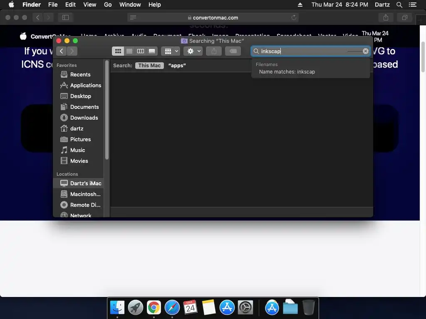Screen dimensions: 426x319
Task: Open Music in Finder sidebar
Action: click(79, 150)
